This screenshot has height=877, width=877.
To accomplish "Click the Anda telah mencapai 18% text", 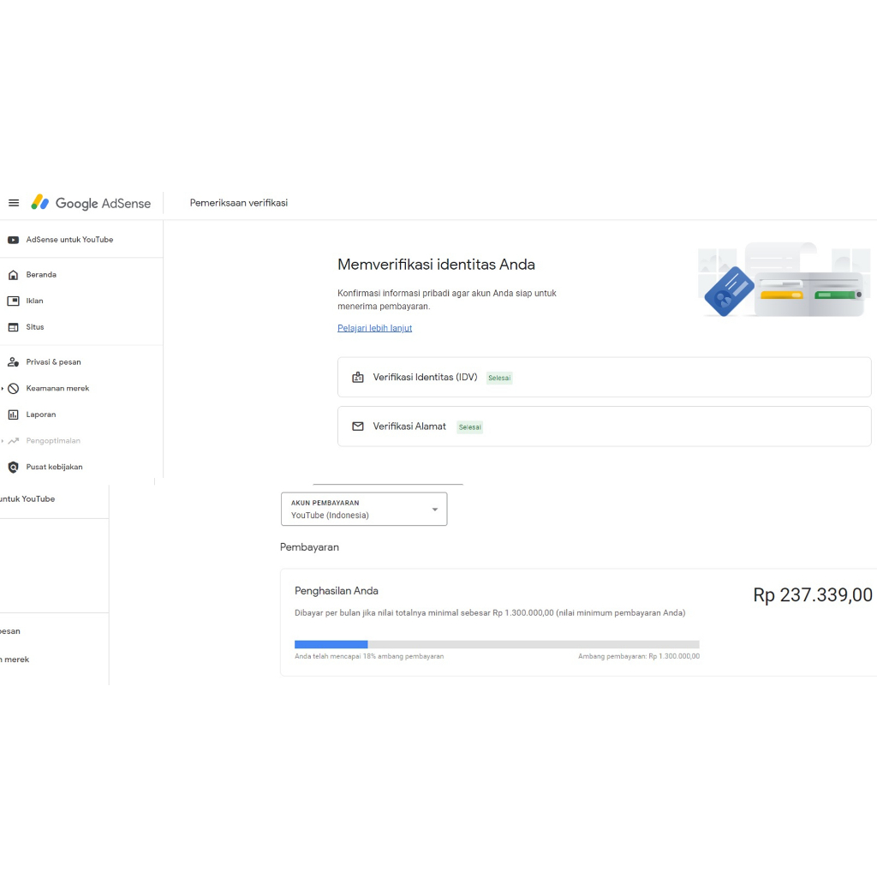I will pos(369,657).
